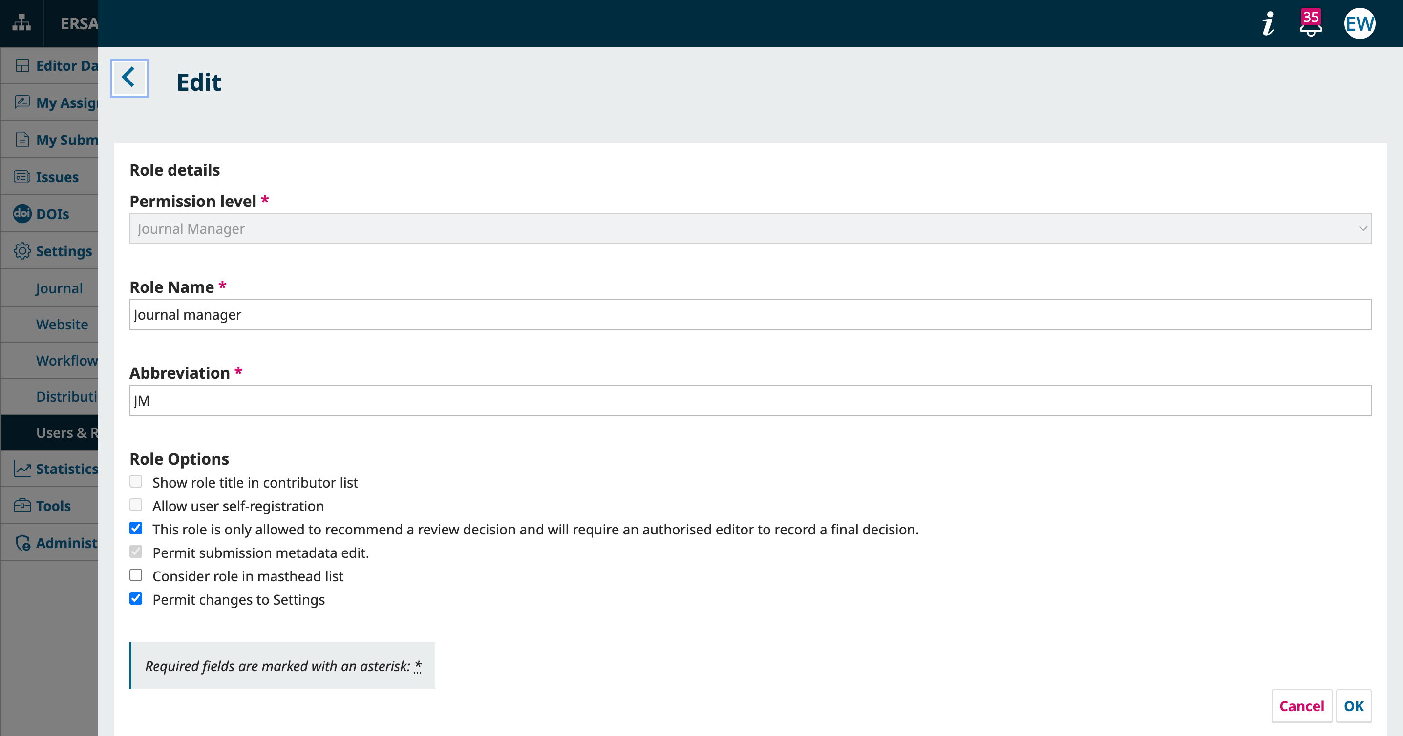Open Issues in the sidebar

tap(57, 177)
